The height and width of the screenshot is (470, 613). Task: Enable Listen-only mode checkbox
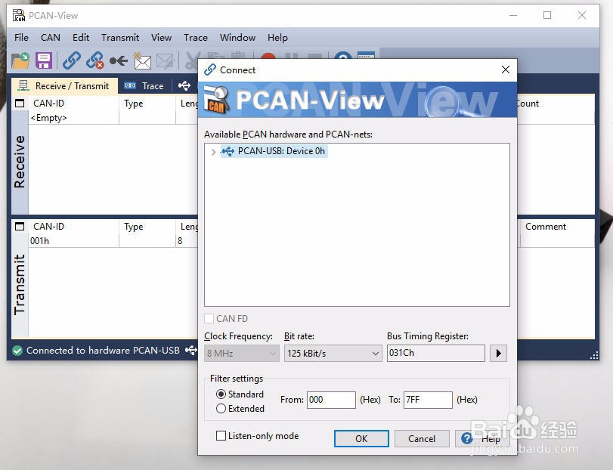[221, 436]
